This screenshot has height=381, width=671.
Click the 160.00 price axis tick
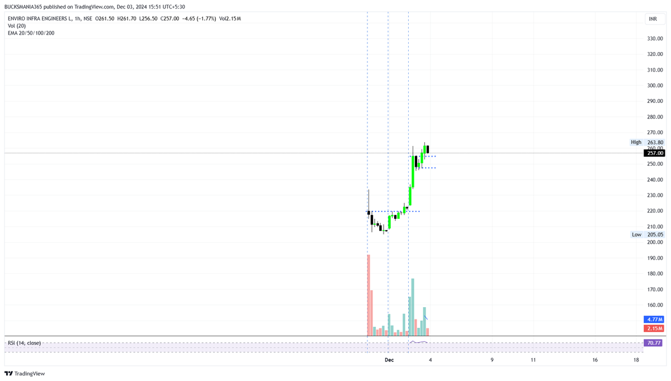tap(655, 305)
